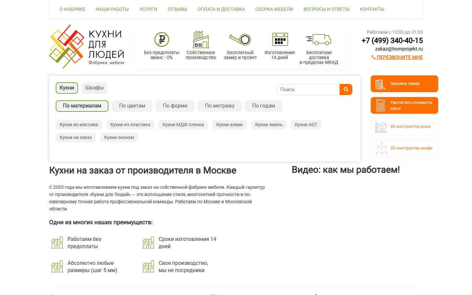This screenshot has width=472, height=295.
Task: Click the zakaz@homprojekt.ru email address
Action: [399, 49]
